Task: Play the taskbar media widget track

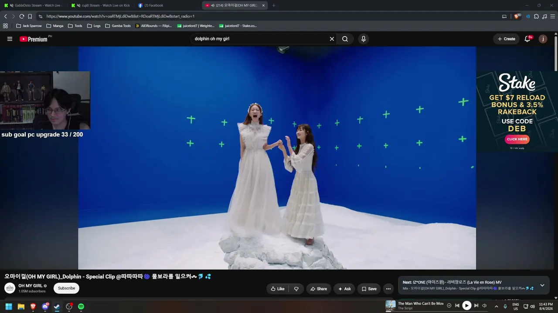Action: click(466, 306)
